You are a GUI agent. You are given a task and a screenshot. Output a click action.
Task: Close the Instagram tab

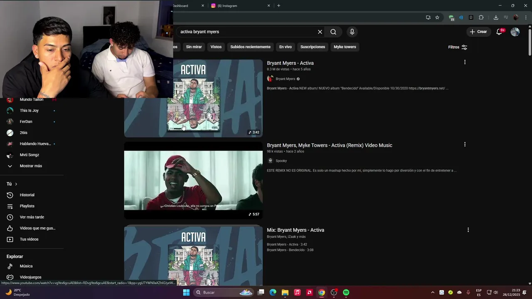(268, 6)
